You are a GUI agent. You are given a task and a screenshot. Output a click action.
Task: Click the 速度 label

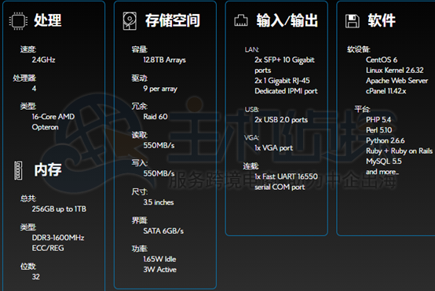point(28,49)
